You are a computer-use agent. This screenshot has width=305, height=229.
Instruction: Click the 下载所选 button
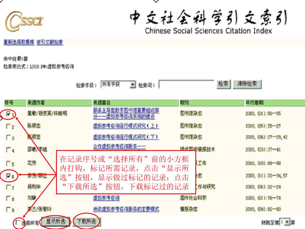87,222
